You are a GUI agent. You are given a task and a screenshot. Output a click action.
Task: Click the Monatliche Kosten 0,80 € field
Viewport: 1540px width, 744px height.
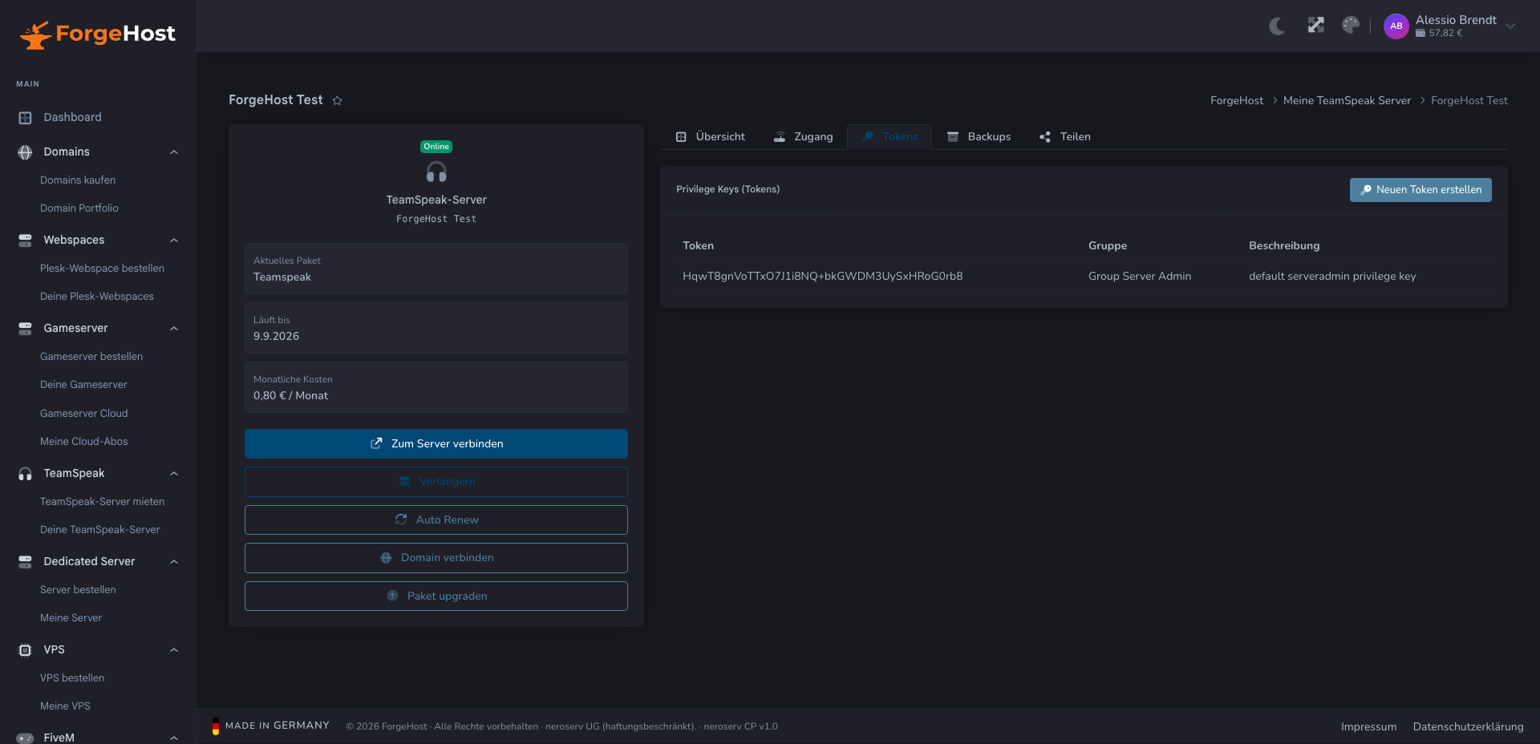point(436,387)
